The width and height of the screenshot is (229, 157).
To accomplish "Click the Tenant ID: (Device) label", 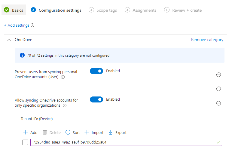I will 37,119.
